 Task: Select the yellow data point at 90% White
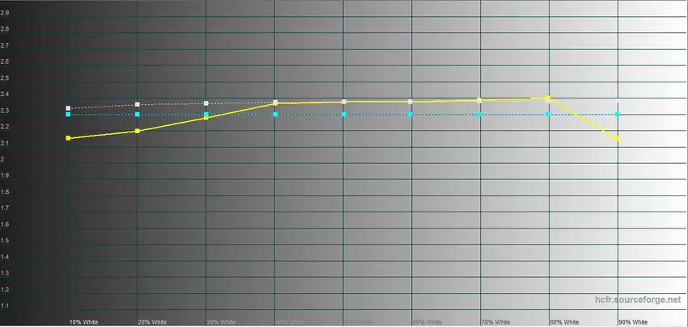pyautogui.click(x=618, y=139)
